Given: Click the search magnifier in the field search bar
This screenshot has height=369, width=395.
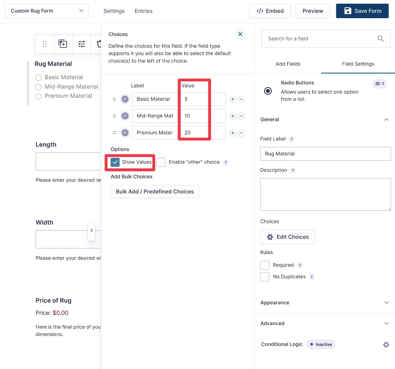Looking at the screenshot, I should [380, 39].
